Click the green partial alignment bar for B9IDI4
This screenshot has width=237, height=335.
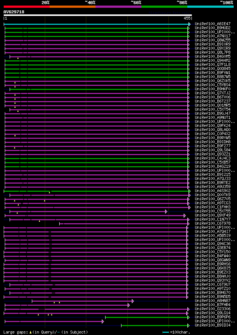(154, 326)
